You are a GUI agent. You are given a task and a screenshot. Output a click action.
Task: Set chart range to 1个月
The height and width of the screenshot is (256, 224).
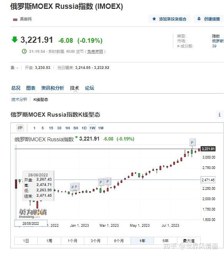pyautogui.click(x=72, y=241)
